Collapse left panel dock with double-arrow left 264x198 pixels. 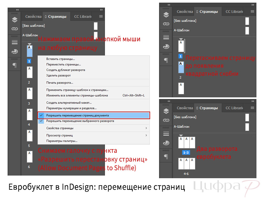[17, 10]
